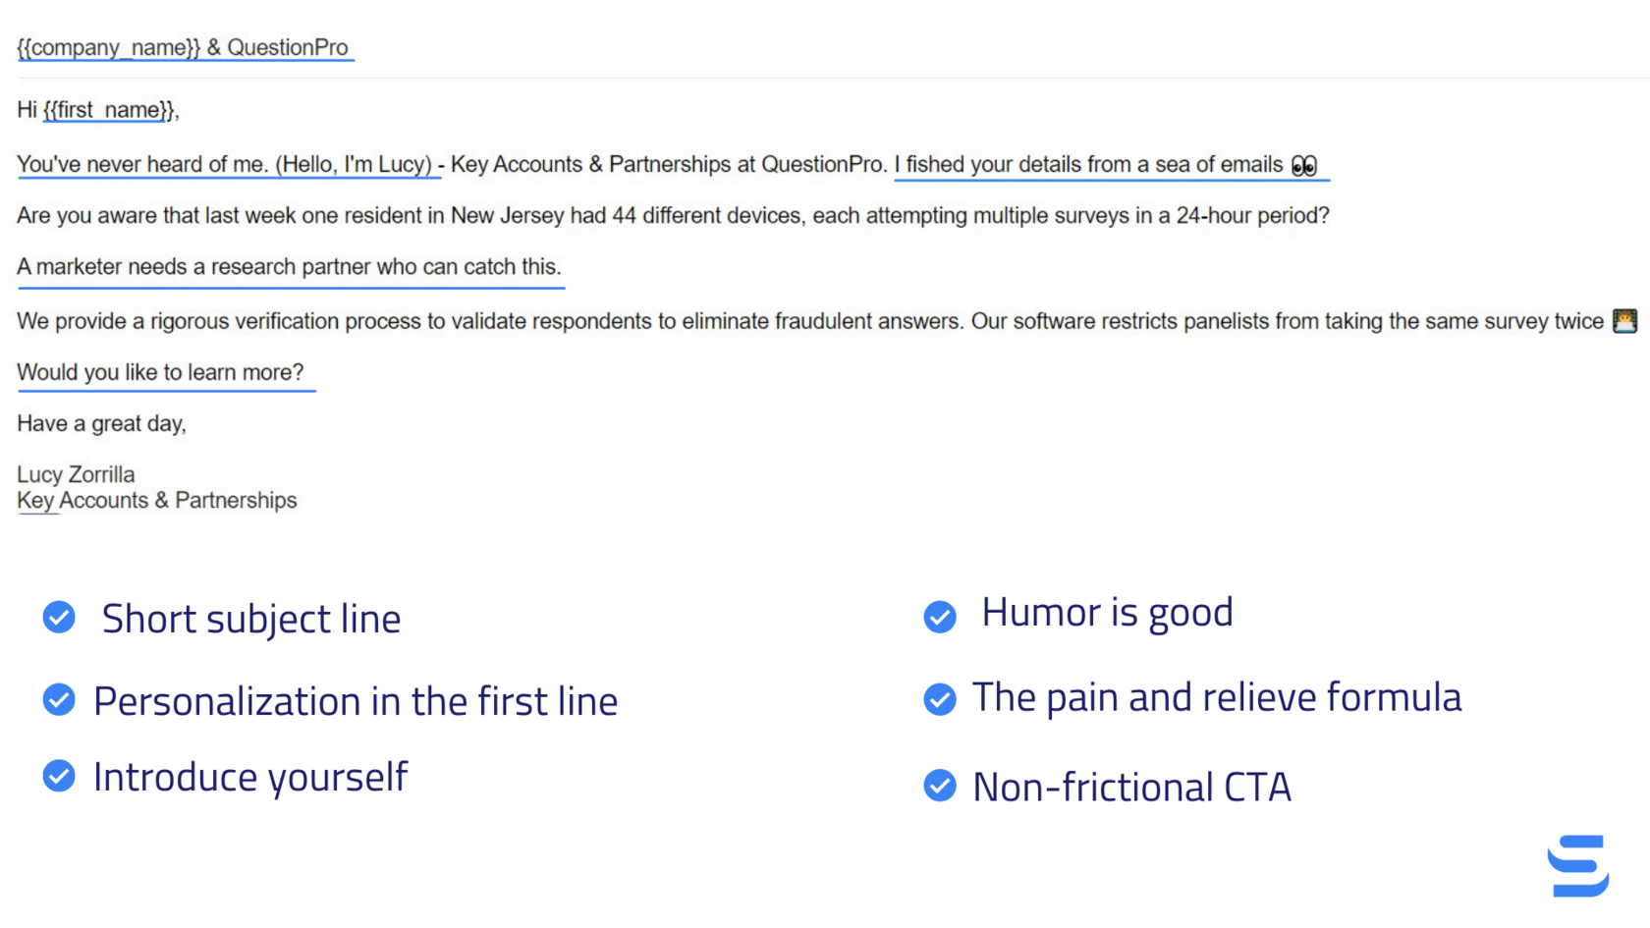The width and height of the screenshot is (1650, 928).
Task: Click the 'Lucy Zorrilla' signature name
Action: 76,474
